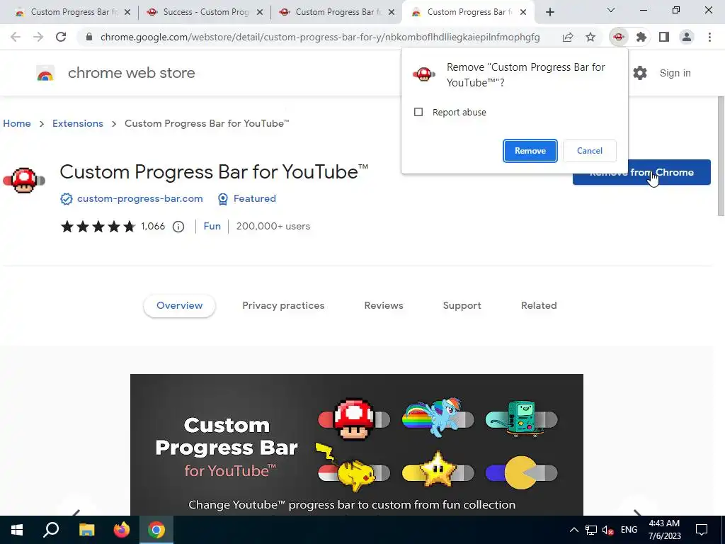The width and height of the screenshot is (725, 544).
Task: Open Web Store settings gear
Action: point(640,73)
